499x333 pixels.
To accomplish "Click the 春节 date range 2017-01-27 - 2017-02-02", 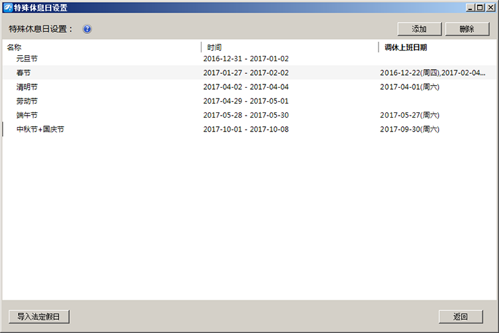I will pos(246,72).
